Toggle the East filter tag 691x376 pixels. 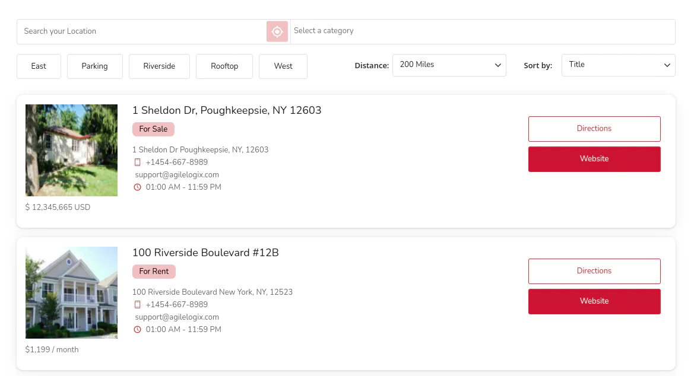[x=39, y=66]
